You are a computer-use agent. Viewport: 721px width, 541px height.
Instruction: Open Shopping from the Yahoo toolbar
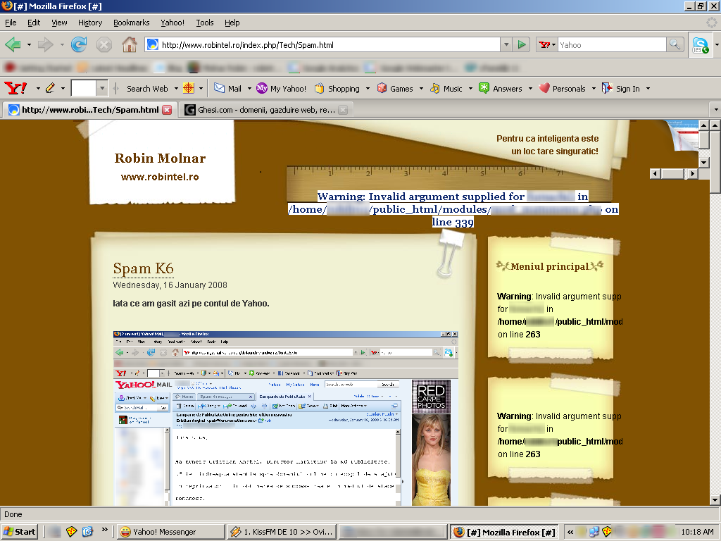(x=337, y=89)
